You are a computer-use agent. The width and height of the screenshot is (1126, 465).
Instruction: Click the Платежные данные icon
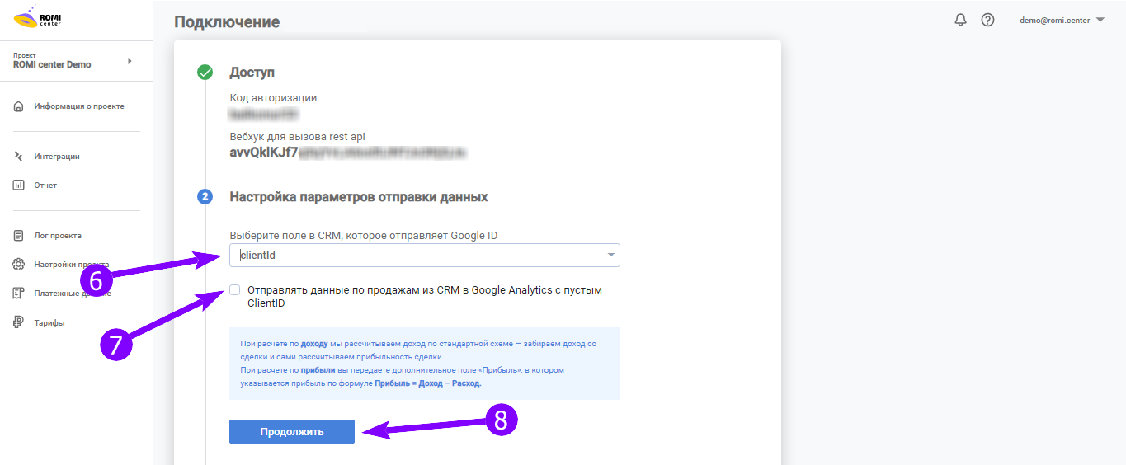19,294
